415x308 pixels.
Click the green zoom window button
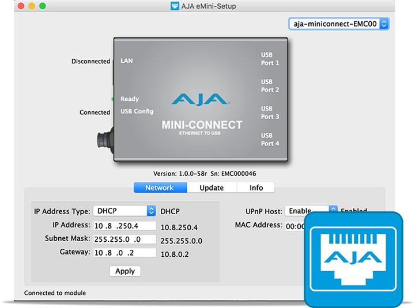[x=42, y=6]
